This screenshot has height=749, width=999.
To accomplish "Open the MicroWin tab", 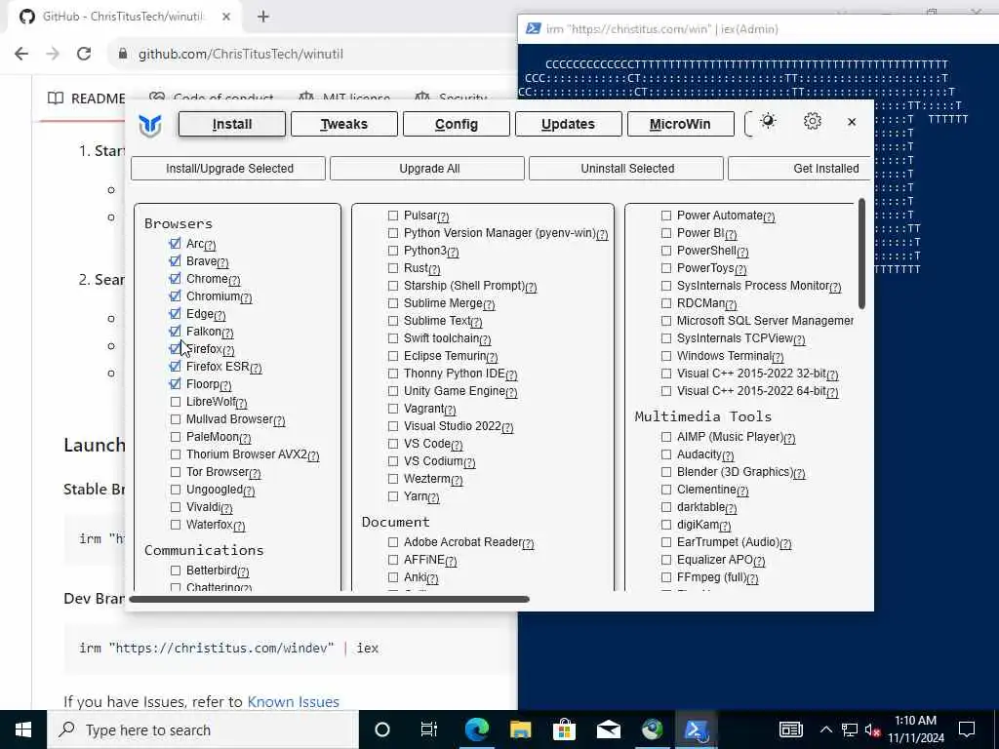I will pyautogui.click(x=680, y=124).
